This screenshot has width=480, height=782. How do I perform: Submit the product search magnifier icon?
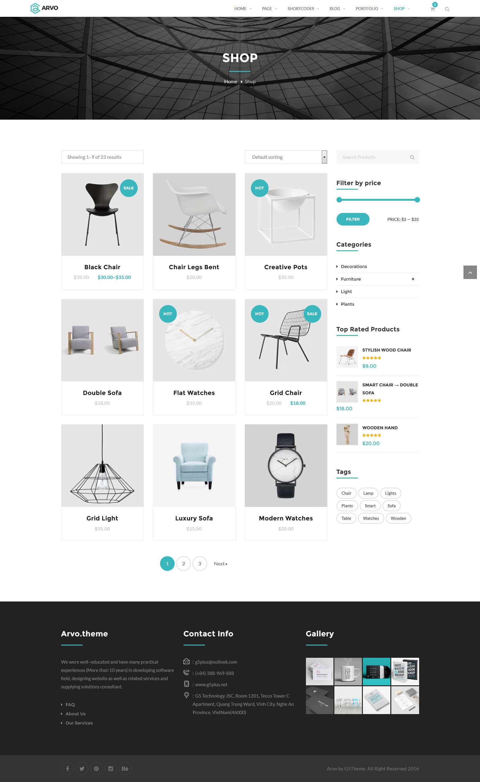(412, 157)
